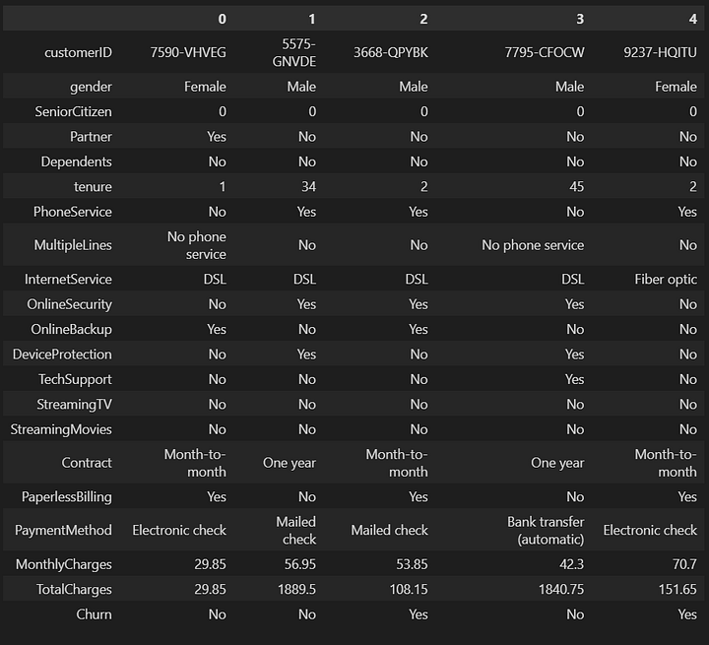Select the One year contract cell in column 1
709x645 pixels.
click(290, 463)
